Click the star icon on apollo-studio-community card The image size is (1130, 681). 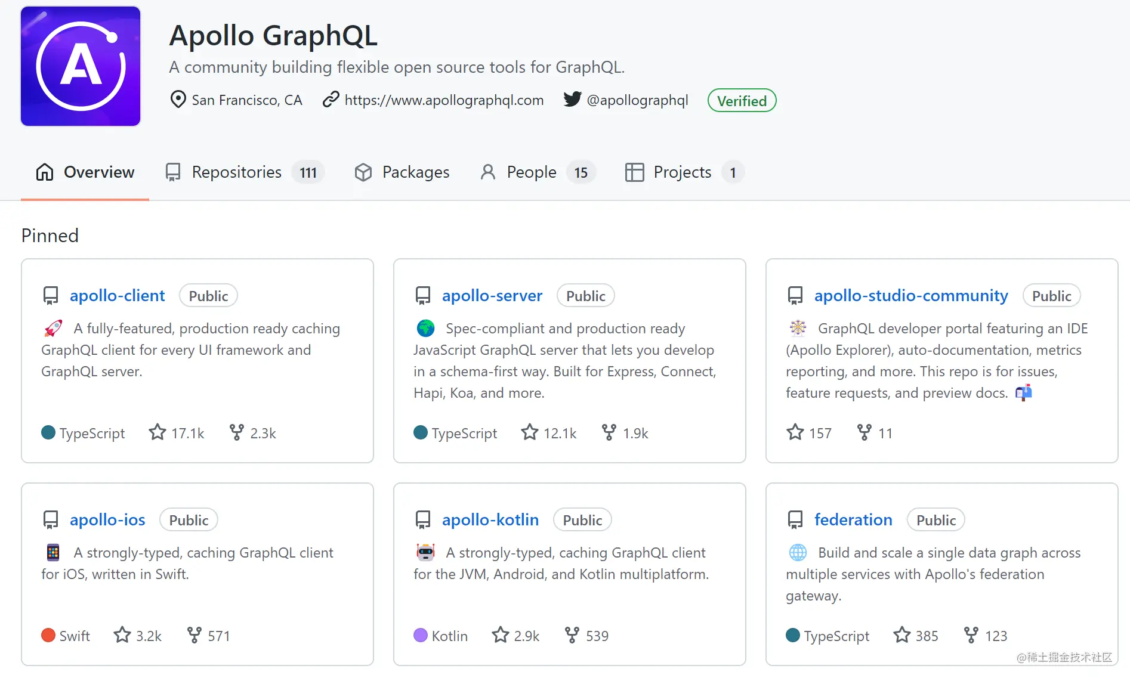coord(795,432)
